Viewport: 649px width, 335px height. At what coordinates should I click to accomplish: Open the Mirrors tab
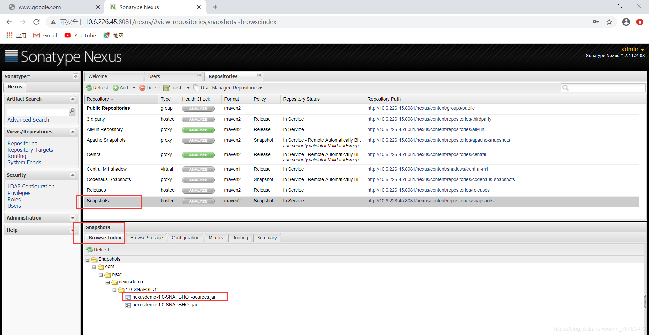coord(216,238)
